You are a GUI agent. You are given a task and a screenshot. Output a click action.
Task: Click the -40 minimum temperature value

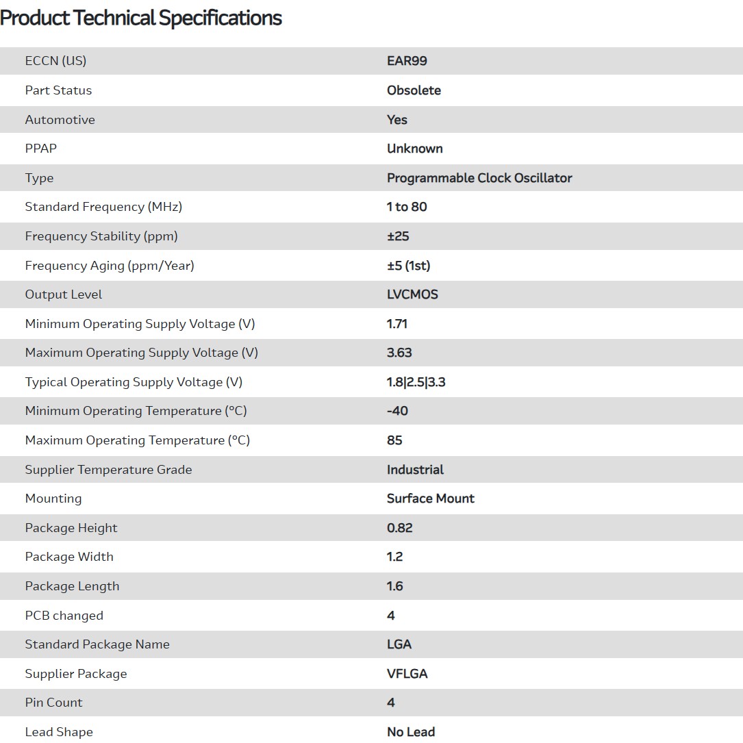tap(397, 411)
